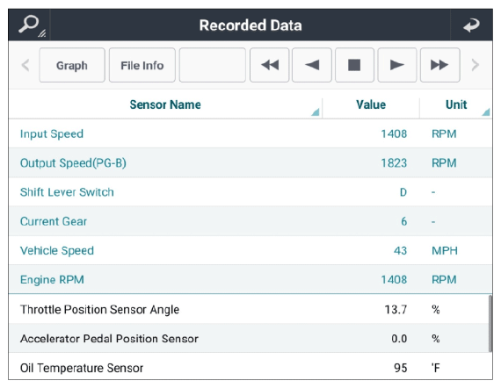Viewport: 501px width, 388px height.
Task: Play recorded data in reverse
Action: click(x=312, y=65)
